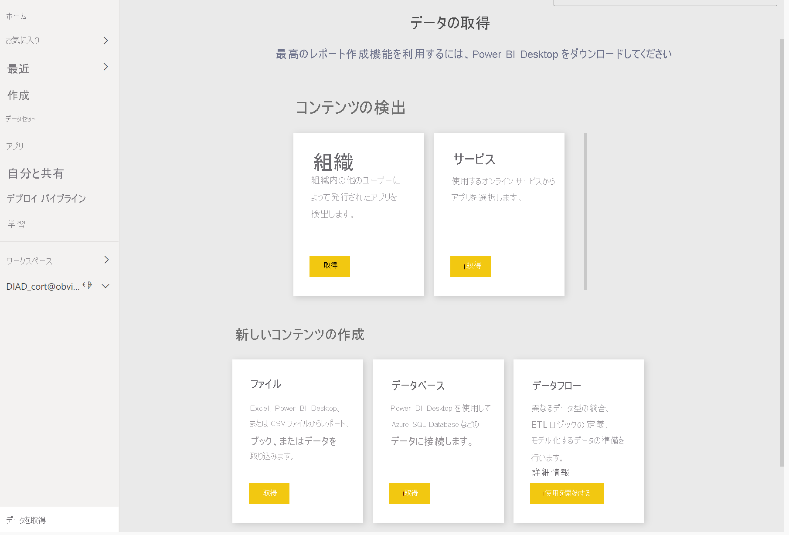Select the DIAD_cort@obvi... workspace
789x535 pixels.
(x=43, y=286)
